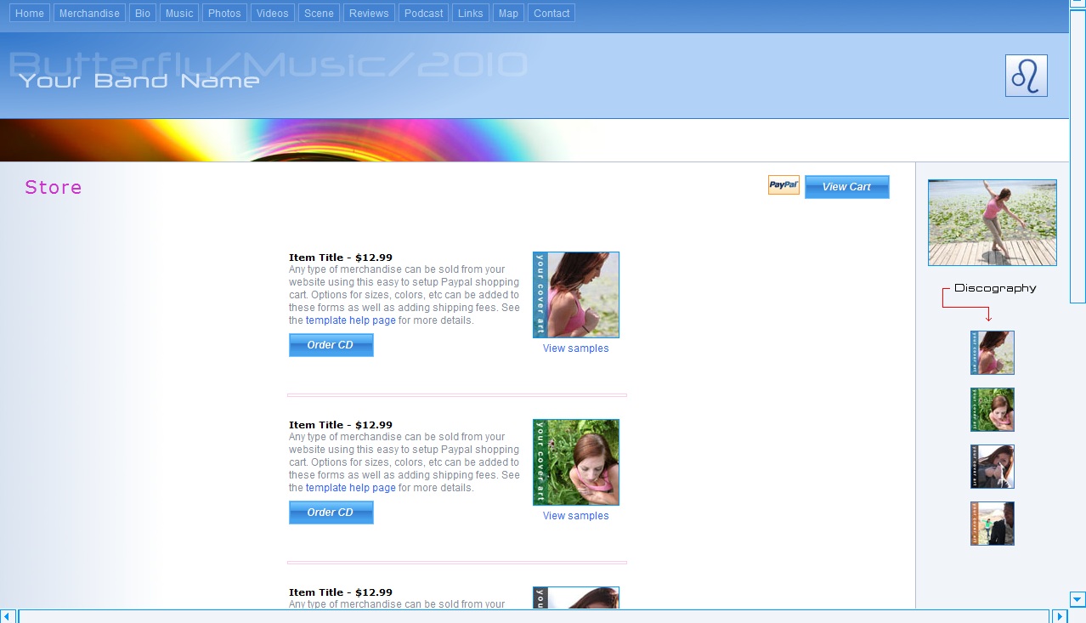Select the Links menu item

point(471,13)
